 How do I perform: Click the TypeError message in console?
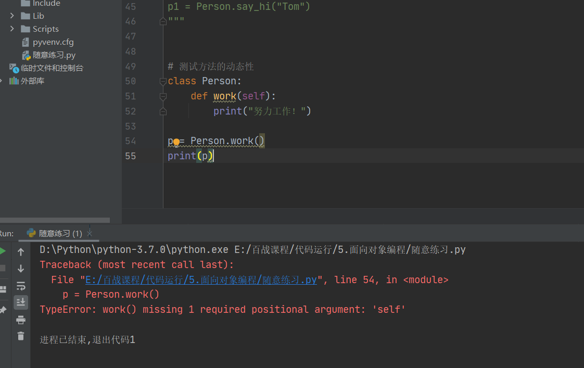222,310
